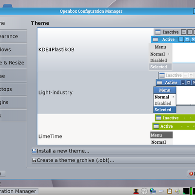Image resolution: width=195 pixels, height=195 pixels.
Task: Choose the LimeTime theme
Action: [x=116, y=129]
